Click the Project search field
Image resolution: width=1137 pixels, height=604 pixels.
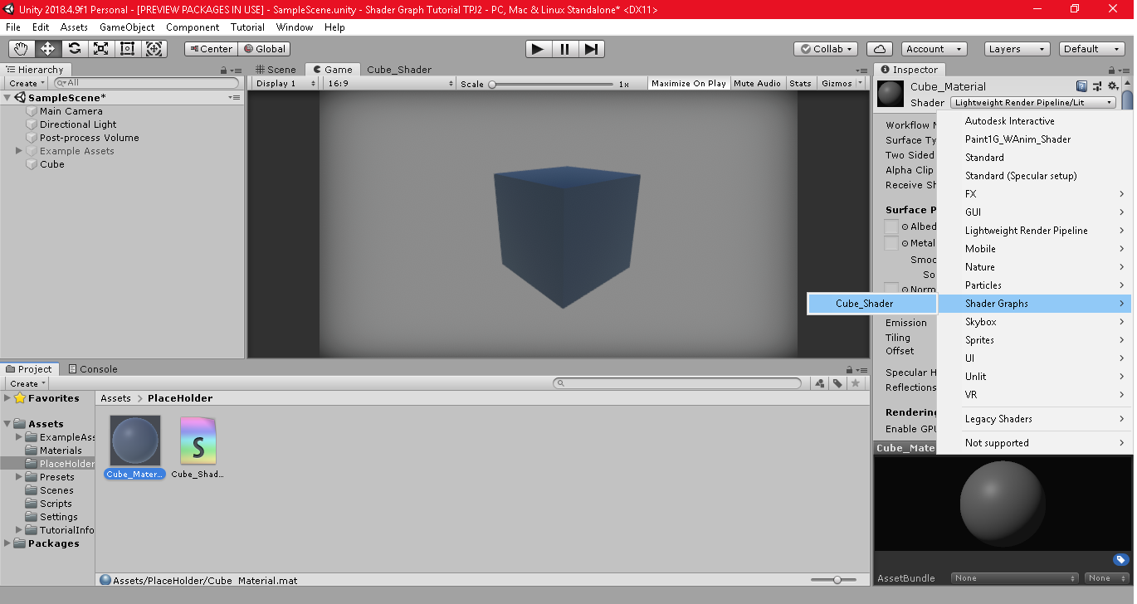coord(677,383)
